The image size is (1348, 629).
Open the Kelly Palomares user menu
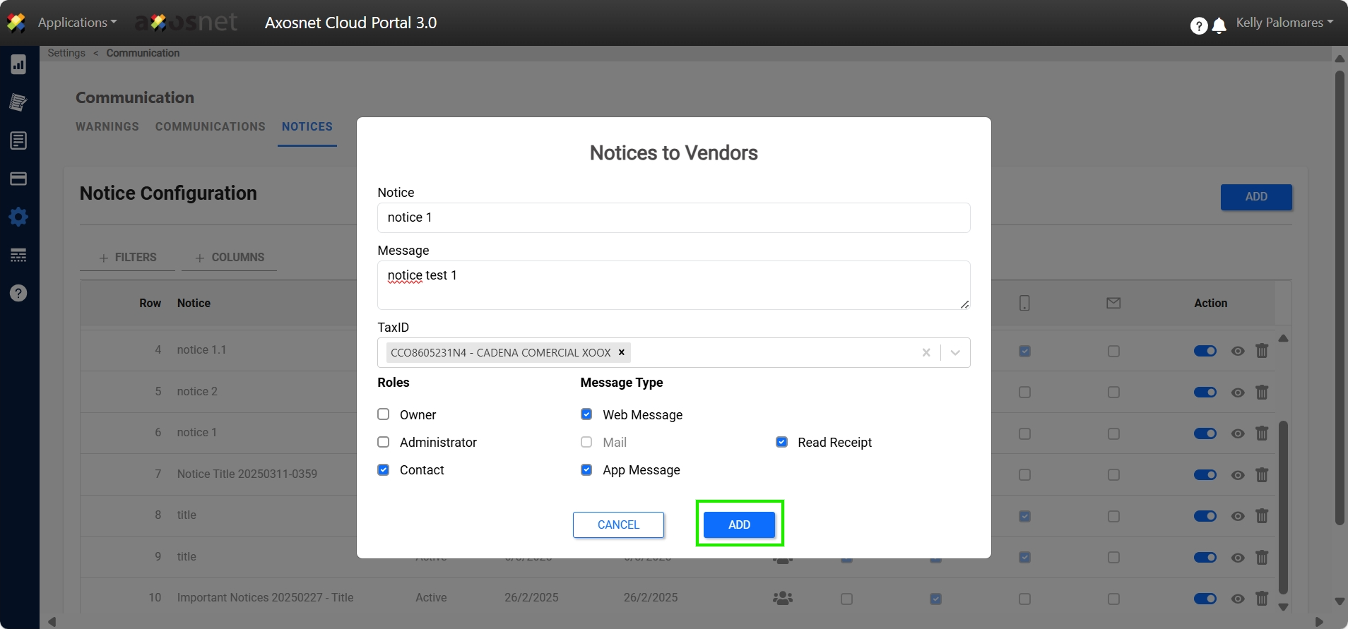[x=1284, y=23]
